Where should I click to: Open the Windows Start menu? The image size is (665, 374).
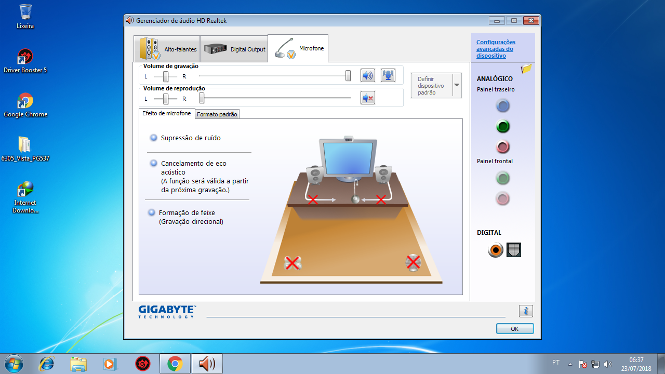click(x=14, y=364)
